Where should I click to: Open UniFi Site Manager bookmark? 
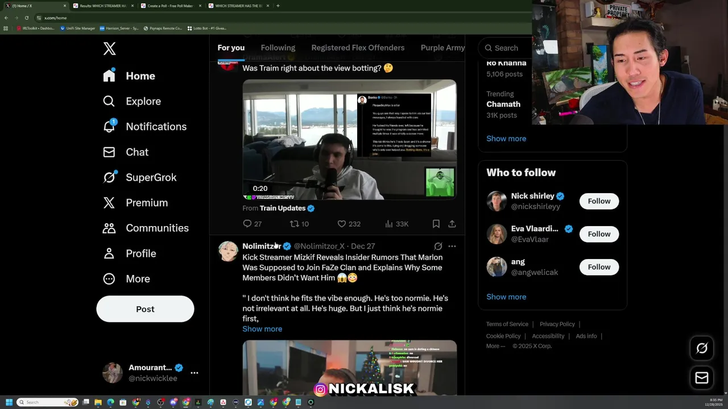point(77,28)
